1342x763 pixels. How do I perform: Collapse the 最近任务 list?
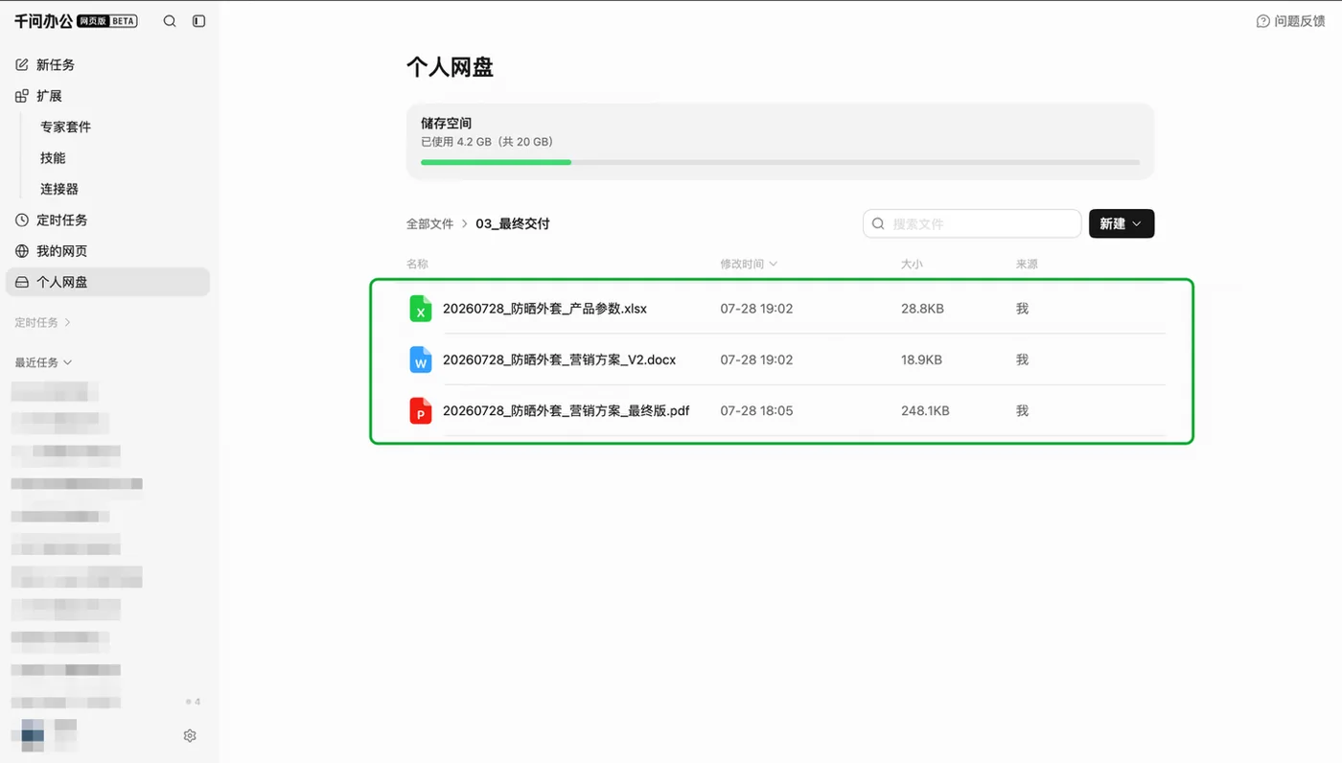pyautogui.click(x=43, y=362)
